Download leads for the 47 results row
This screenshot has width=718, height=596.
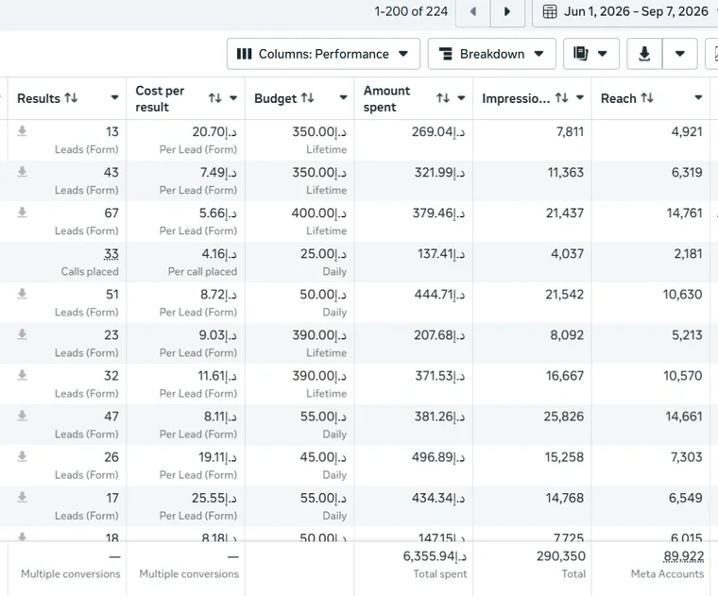[x=22, y=417]
